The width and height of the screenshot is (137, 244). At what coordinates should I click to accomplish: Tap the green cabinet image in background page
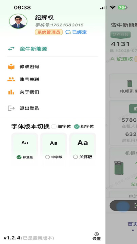119,168
